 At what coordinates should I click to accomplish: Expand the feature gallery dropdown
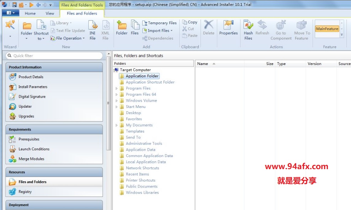342,35
